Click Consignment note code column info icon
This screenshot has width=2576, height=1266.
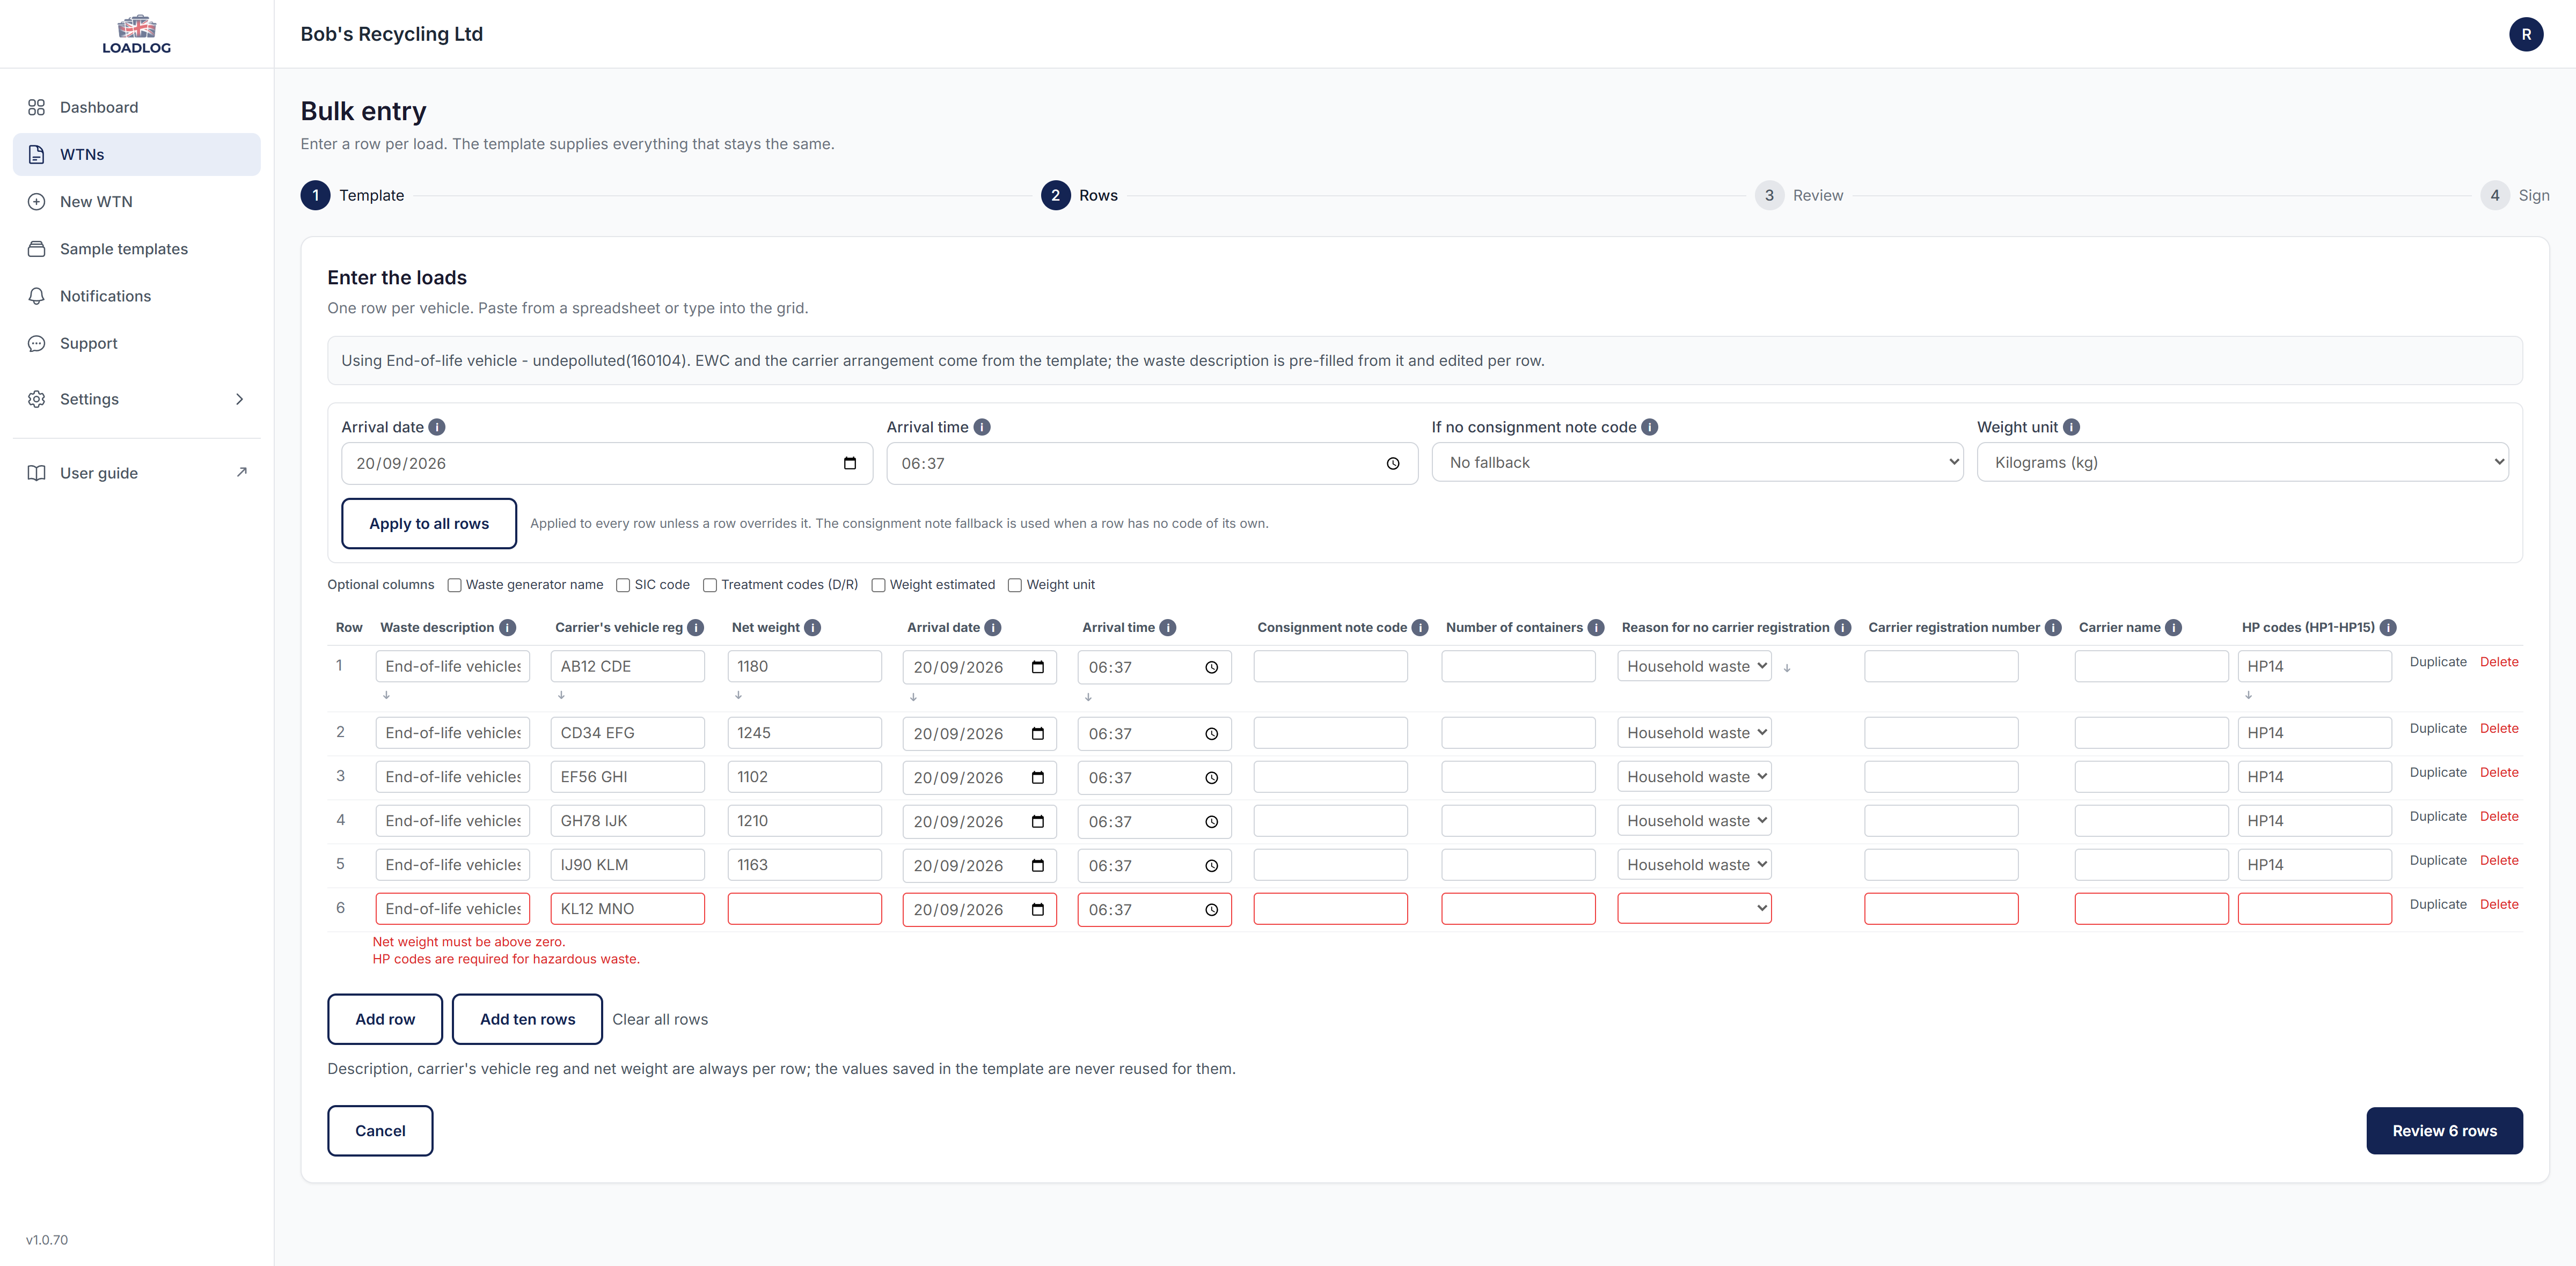point(1420,628)
